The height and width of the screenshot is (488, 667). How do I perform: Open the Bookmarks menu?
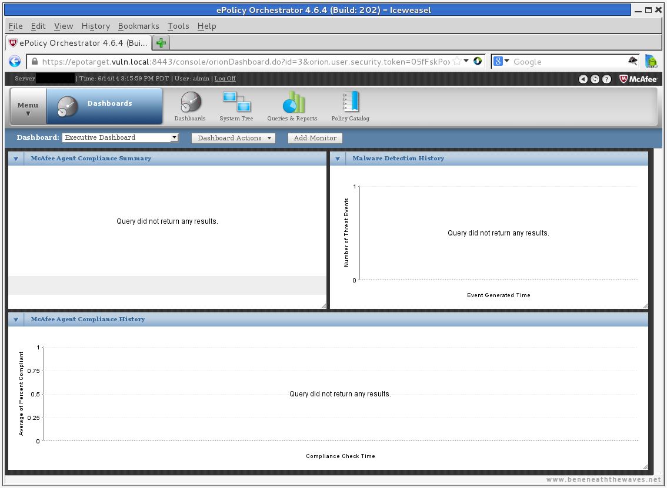pyautogui.click(x=139, y=26)
